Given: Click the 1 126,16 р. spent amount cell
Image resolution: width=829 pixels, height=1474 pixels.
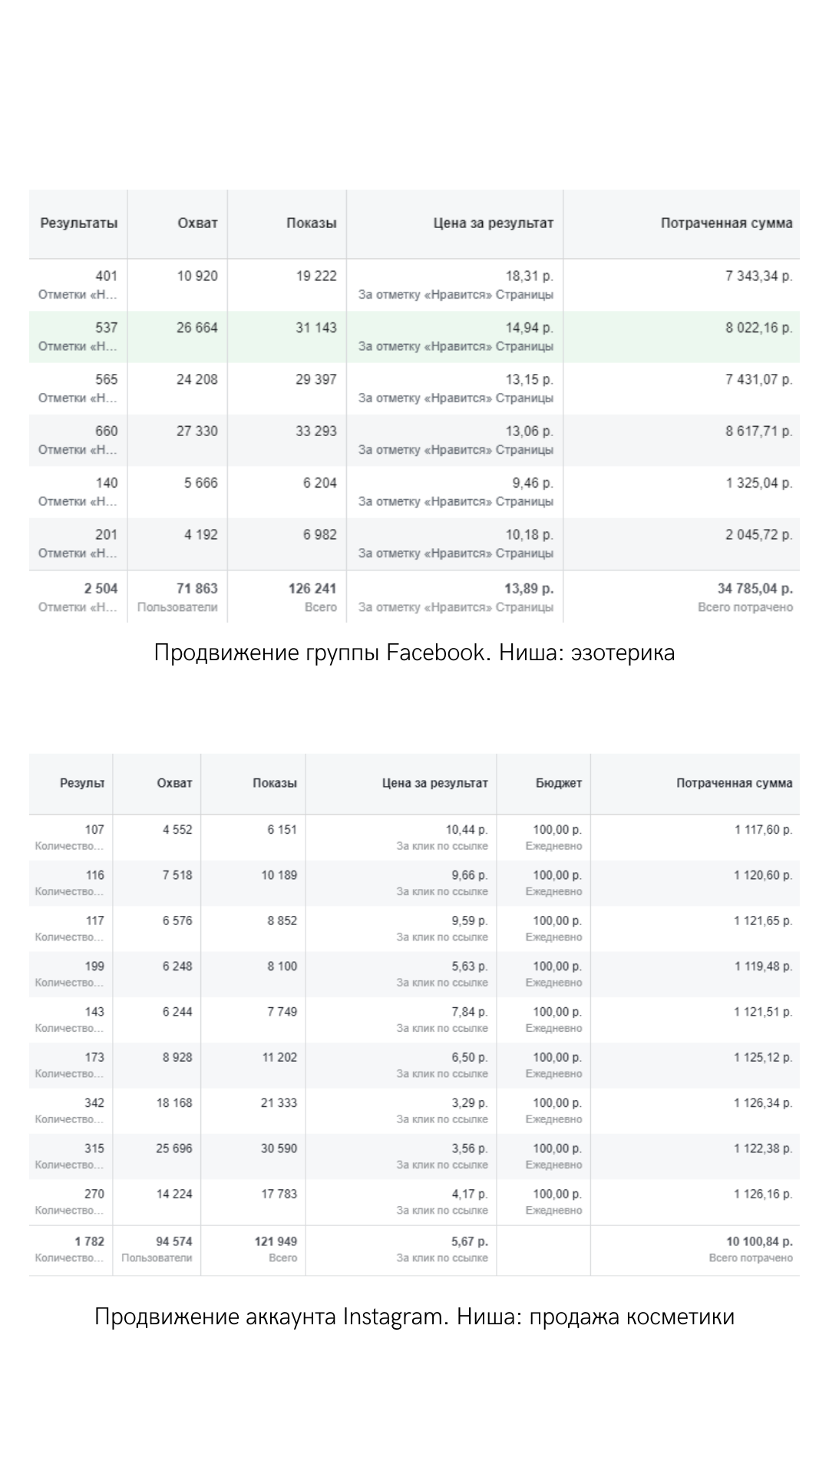Looking at the screenshot, I should coord(763,1194).
